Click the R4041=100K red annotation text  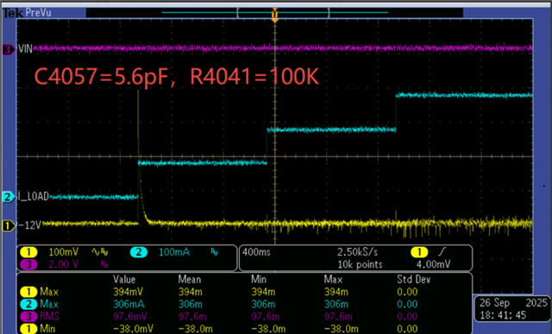click(x=254, y=77)
